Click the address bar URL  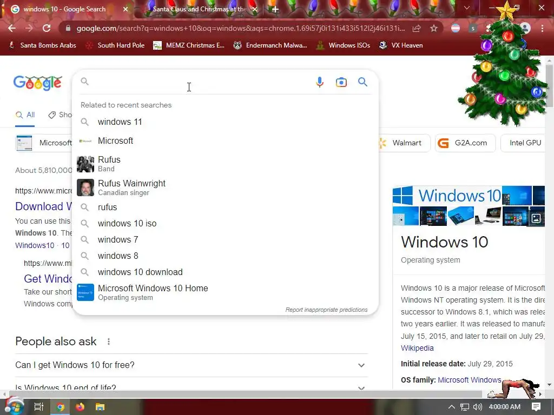point(241,28)
